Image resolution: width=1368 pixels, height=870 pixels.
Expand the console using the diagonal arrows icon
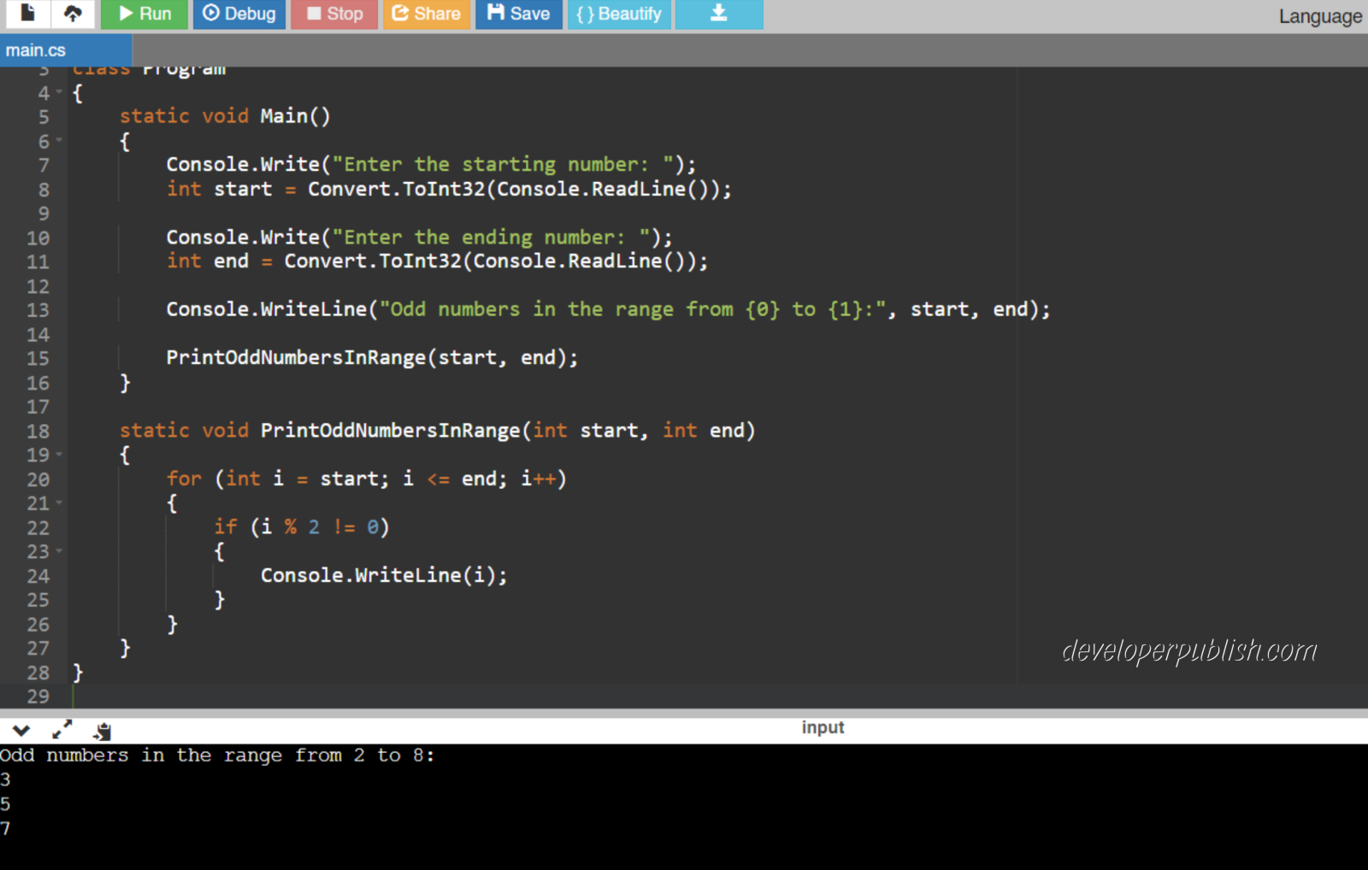[x=61, y=730]
